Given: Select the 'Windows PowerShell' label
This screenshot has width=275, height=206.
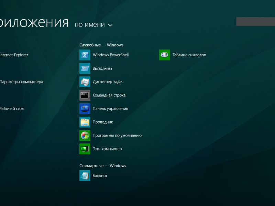Looking at the screenshot, I should (111, 55).
